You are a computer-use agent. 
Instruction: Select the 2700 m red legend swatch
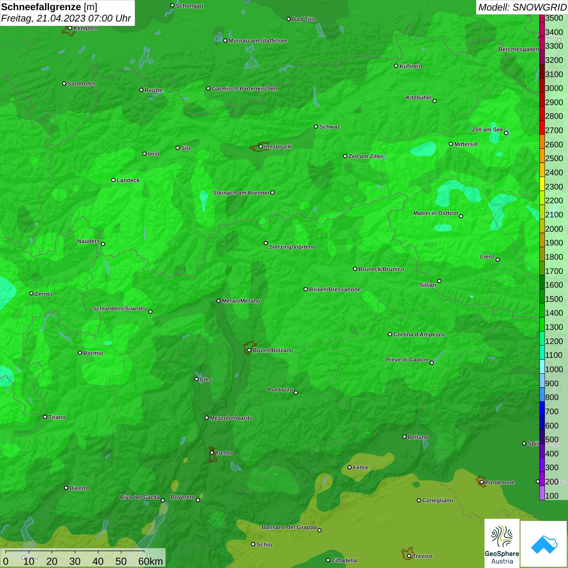point(542,128)
